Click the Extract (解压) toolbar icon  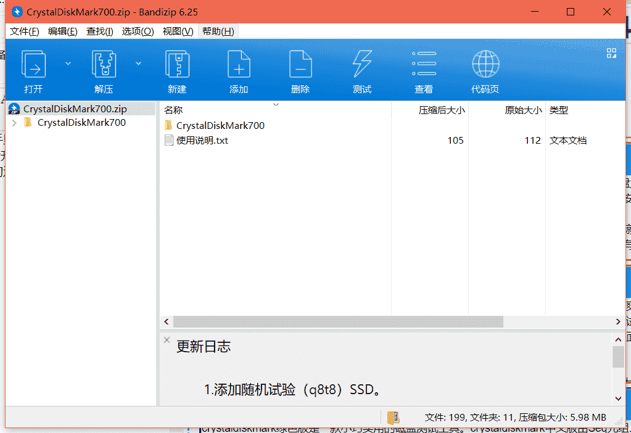104,64
